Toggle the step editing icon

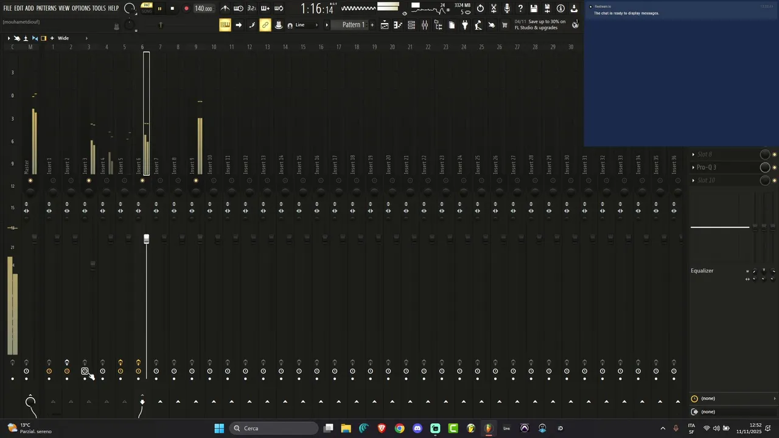[x=252, y=25]
